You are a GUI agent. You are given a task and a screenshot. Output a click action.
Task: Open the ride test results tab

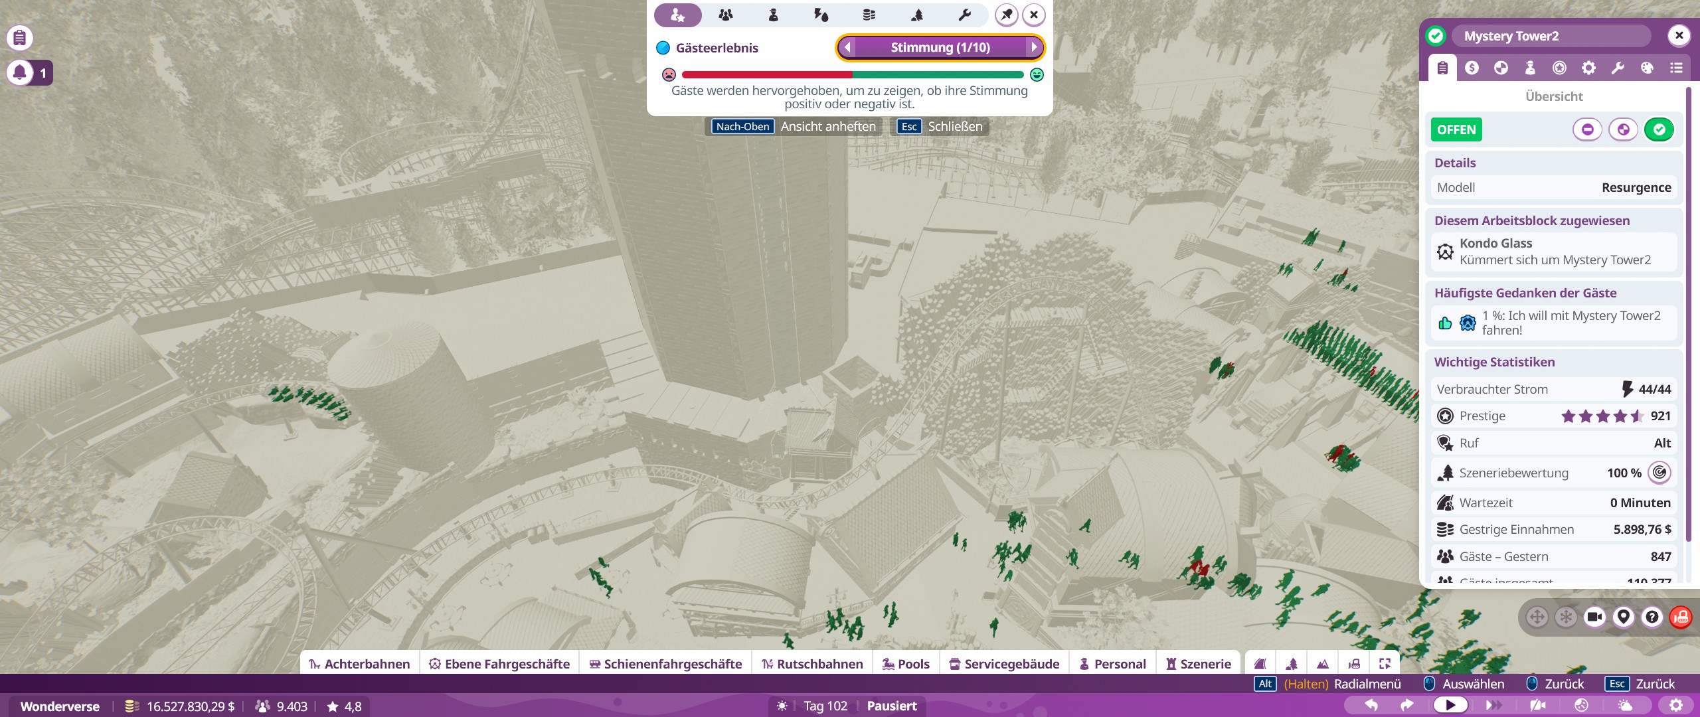[1501, 68]
